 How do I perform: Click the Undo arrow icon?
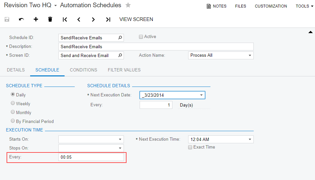coord(22,19)
